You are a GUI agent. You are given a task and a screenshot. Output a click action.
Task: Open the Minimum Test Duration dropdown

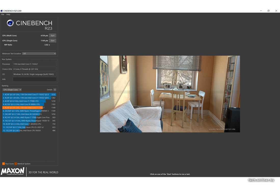pyautogui.click(x=39, y=54)
